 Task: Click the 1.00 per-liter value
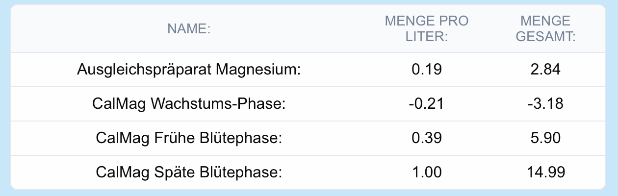pyautogui.click(x=427, y=172)
